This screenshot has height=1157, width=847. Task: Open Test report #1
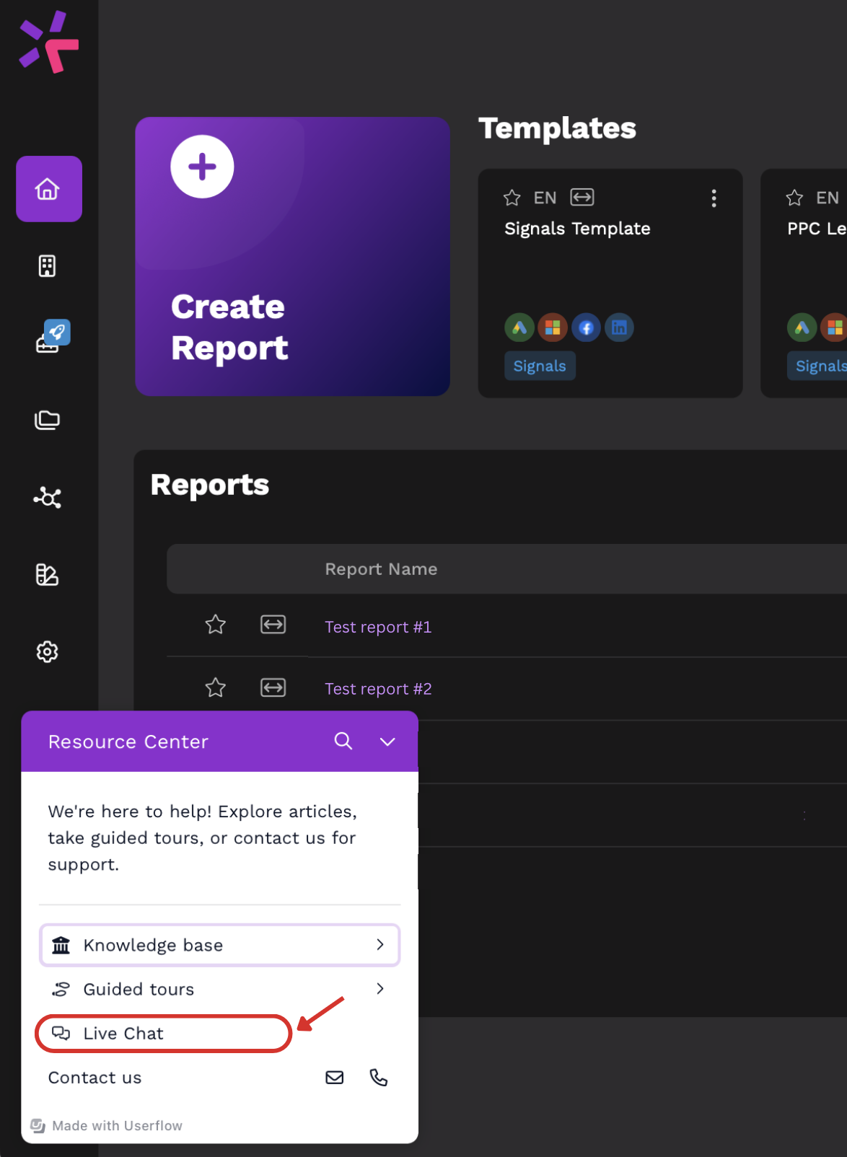point(378,627)
